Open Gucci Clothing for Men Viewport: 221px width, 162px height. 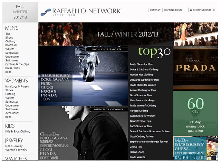[142, 136]
